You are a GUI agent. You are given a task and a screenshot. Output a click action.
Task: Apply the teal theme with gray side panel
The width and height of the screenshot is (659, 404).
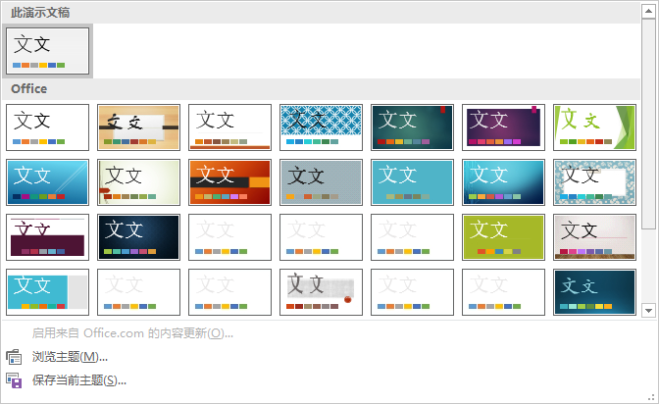pos(47,292)
